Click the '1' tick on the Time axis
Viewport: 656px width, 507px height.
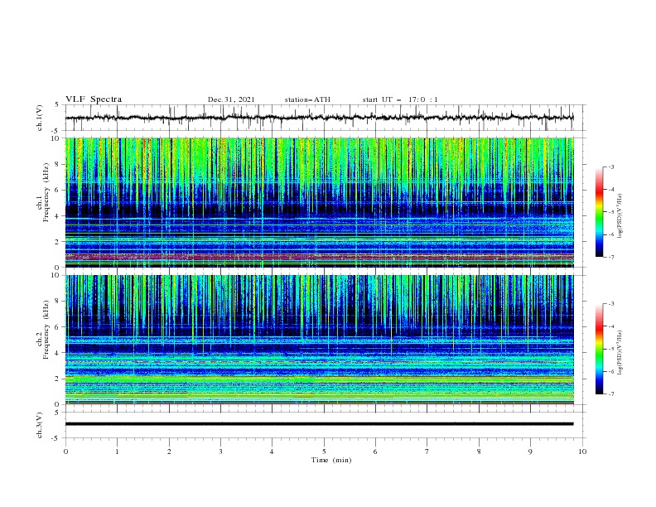pyautogui.click(x=117, y=451)
